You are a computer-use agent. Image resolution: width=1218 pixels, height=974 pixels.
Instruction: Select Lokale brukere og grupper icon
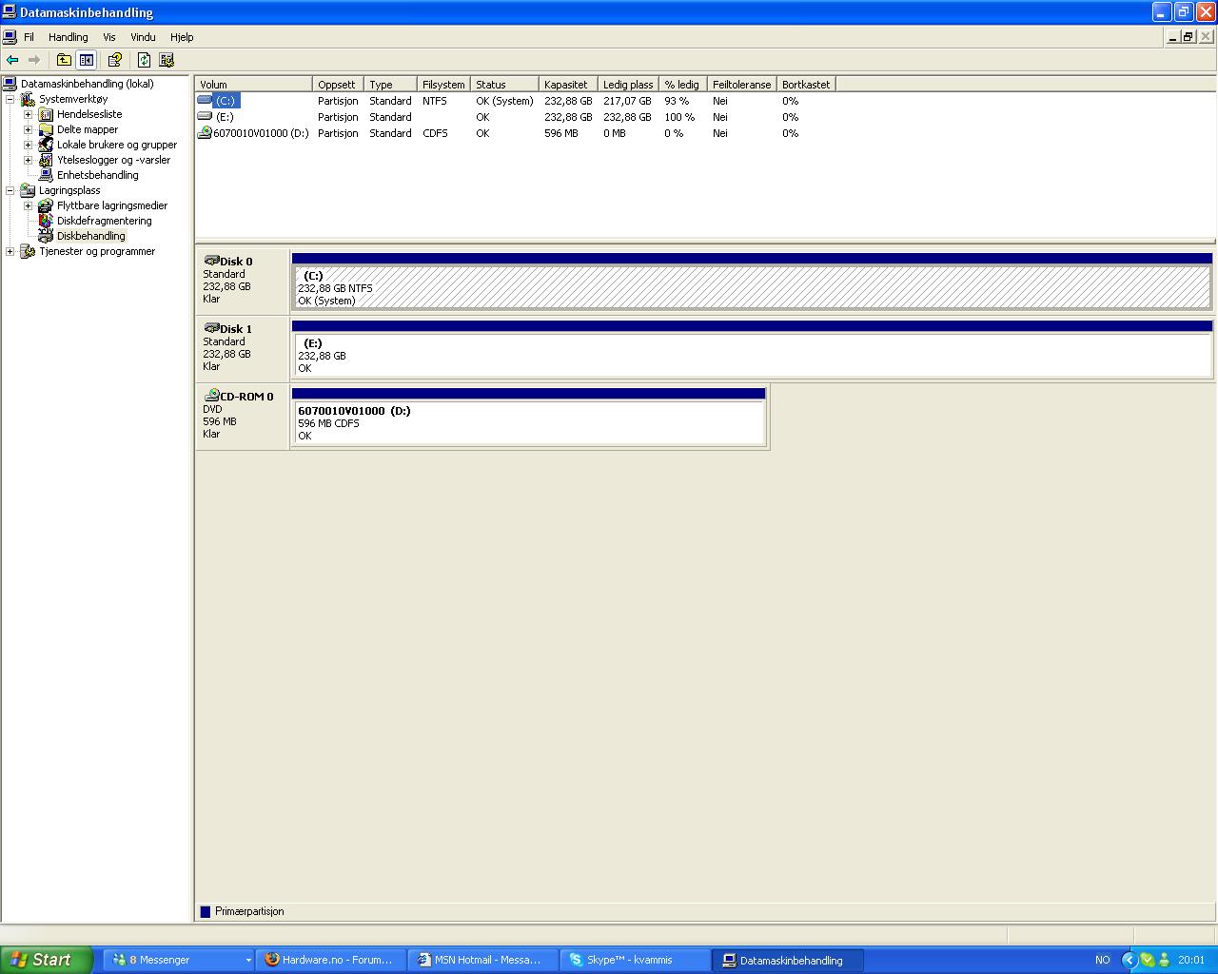tap(46, 145)
